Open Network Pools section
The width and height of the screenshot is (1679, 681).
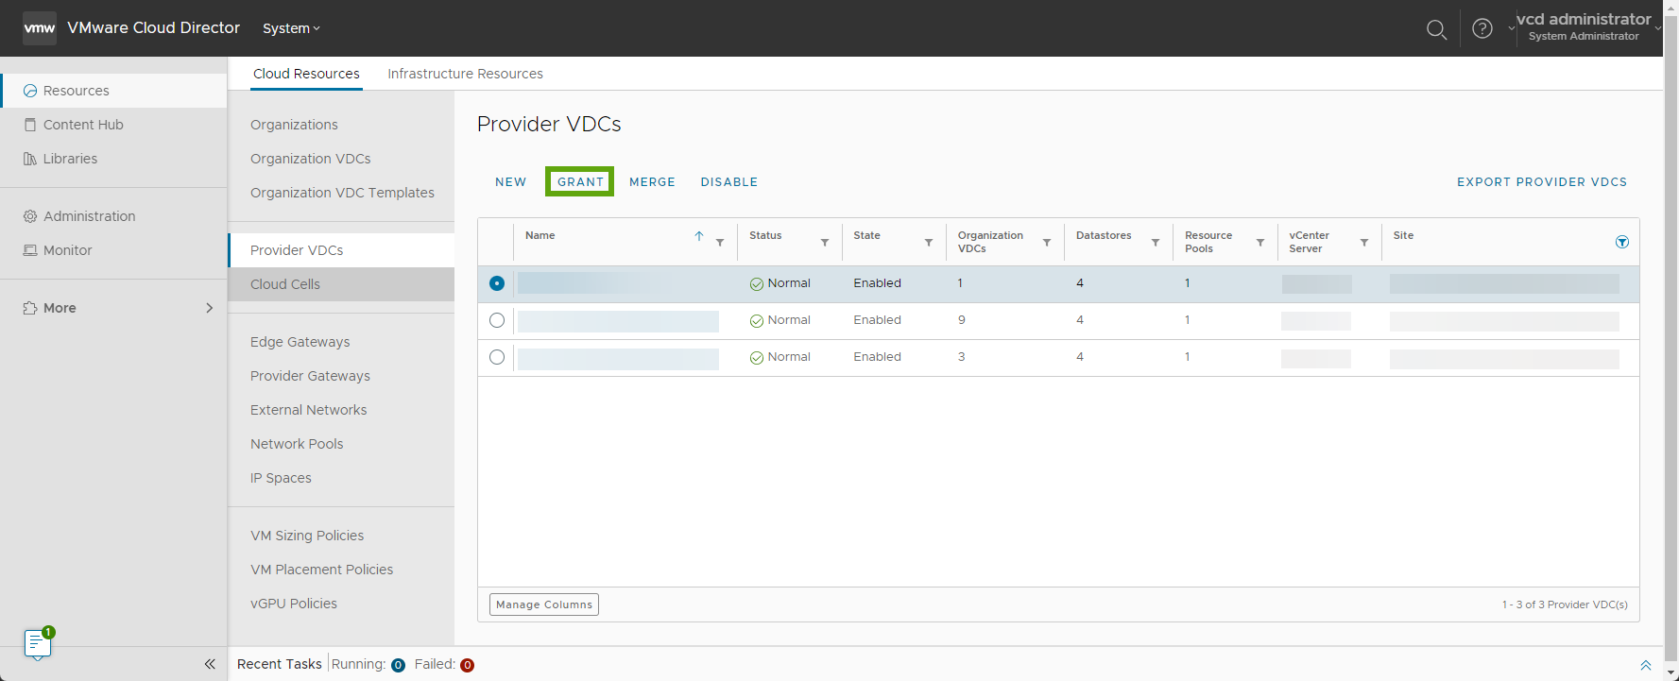pyautogui.click(x=297, y=444)
